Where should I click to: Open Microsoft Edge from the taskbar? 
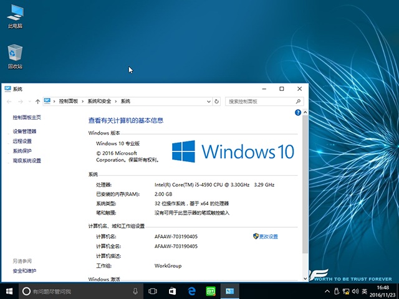pos(193,291)
